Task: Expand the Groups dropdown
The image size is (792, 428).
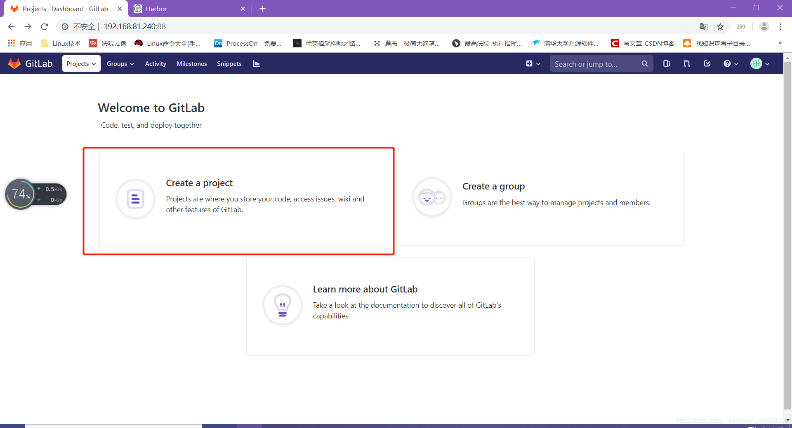Action: pos(120,63)
